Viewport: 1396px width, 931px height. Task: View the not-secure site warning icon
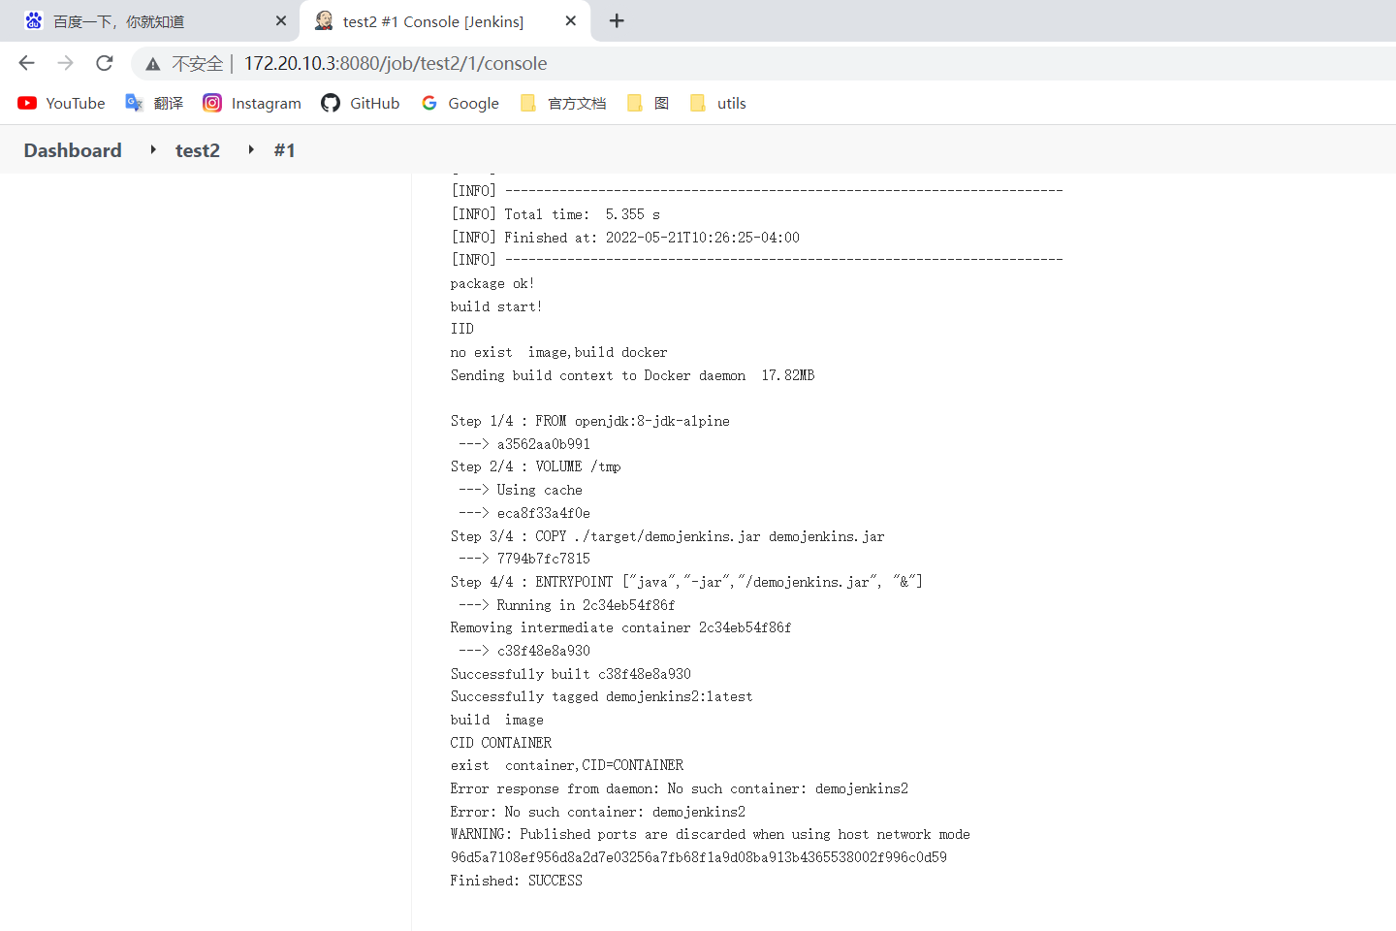(x=153, y=64)
